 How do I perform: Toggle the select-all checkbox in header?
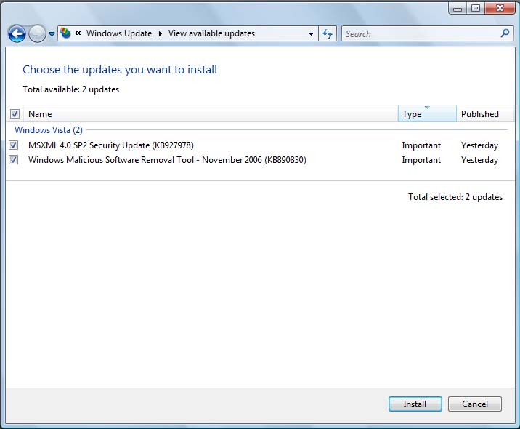15,114
